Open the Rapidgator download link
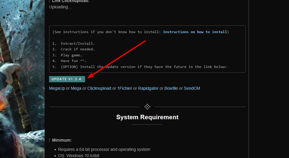The height and width of the screenshot is (158, 289). pyautogui.click(x=148, y=88)
